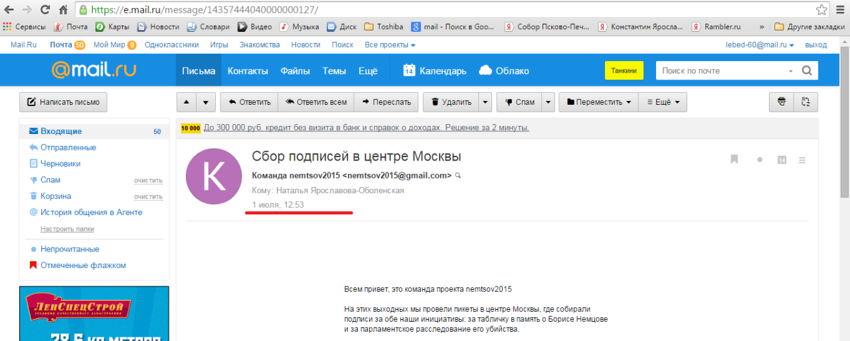Open the Ещё header menu
The height and width of the screenshot is (341, 850).
tap(368, 71)
